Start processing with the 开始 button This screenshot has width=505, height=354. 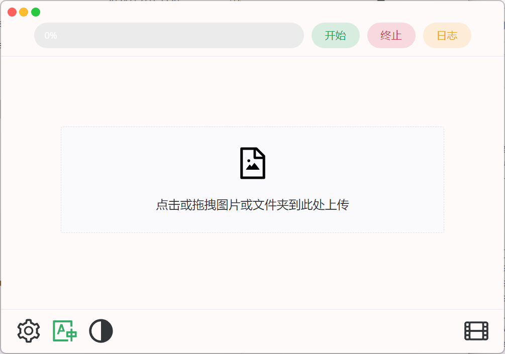[x=336, y=35]
